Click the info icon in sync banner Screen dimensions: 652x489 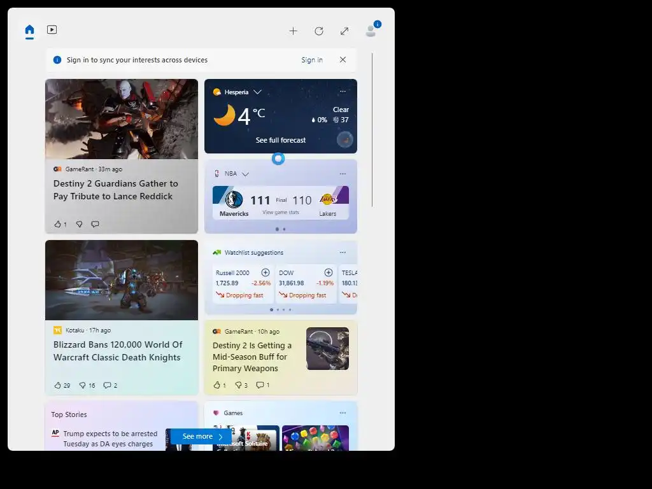[57, 60]
